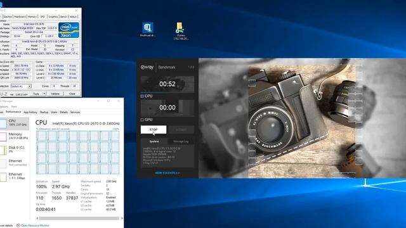Click the 2.97 GHz speed value

click(61, 187)
